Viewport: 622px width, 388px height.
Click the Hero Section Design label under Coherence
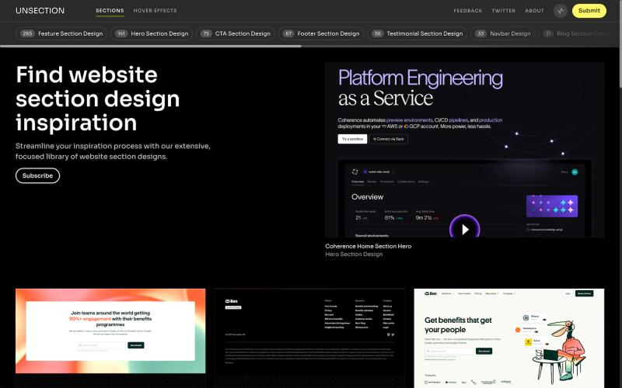tap(354, 255)
